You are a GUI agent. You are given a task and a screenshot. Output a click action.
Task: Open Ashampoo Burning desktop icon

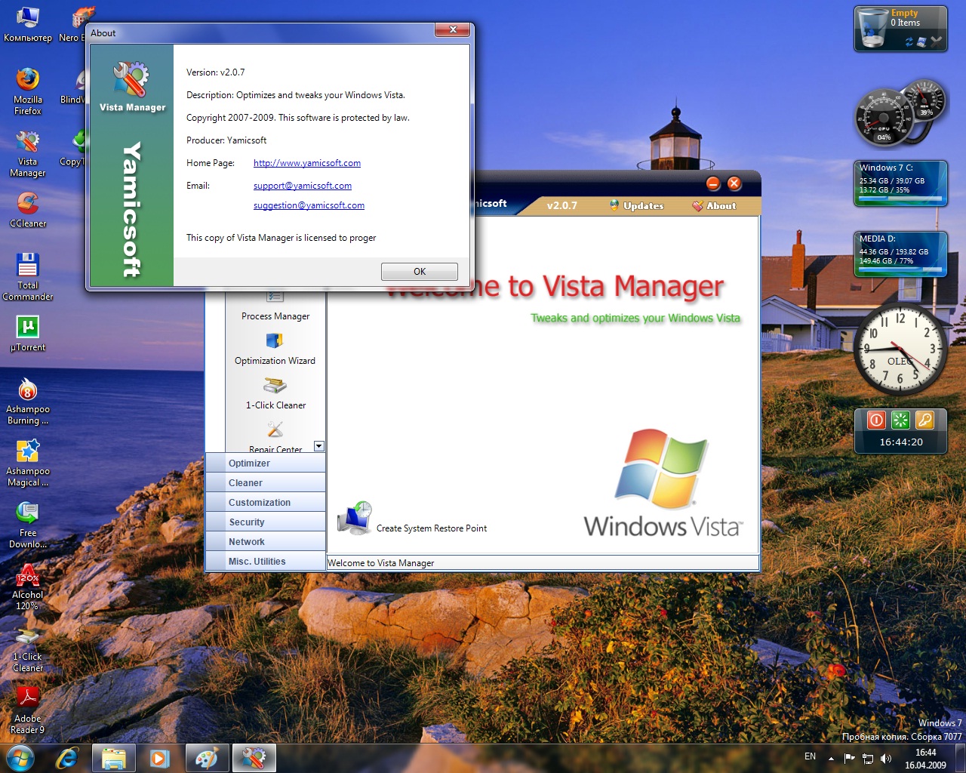tap(28, 401)
